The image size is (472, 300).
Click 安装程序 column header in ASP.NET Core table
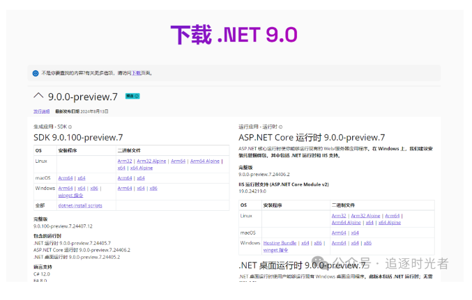point(273,205)
